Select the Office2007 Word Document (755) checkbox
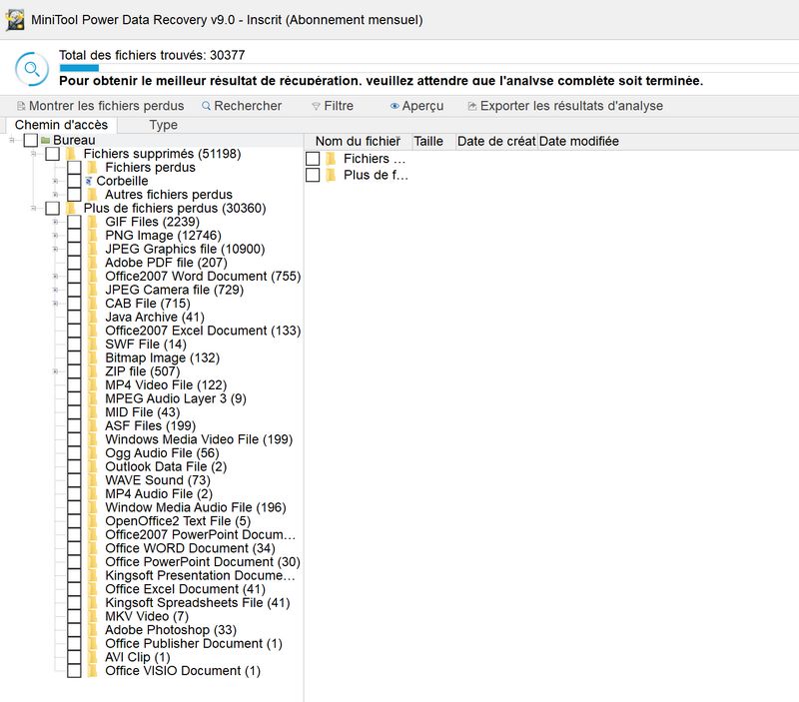Viewport: 799px width, 702px height. [74, 277]
